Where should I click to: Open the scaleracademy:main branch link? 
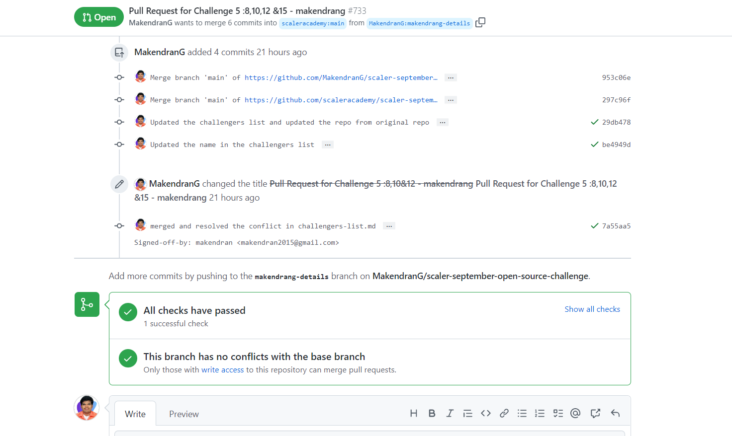pos(313,23)
